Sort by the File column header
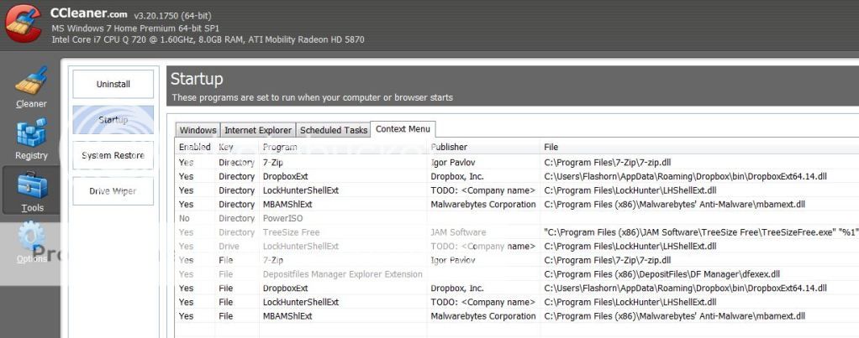 click(699, 147)
